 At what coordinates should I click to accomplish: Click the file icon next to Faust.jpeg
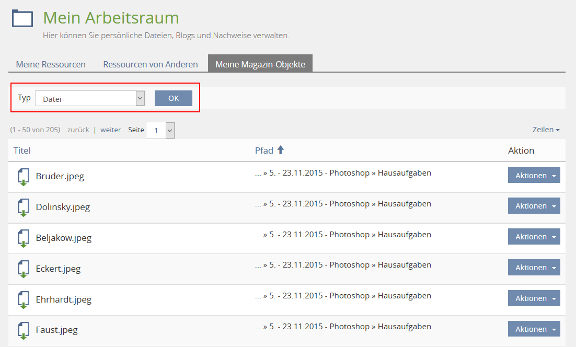click(23, 331)
